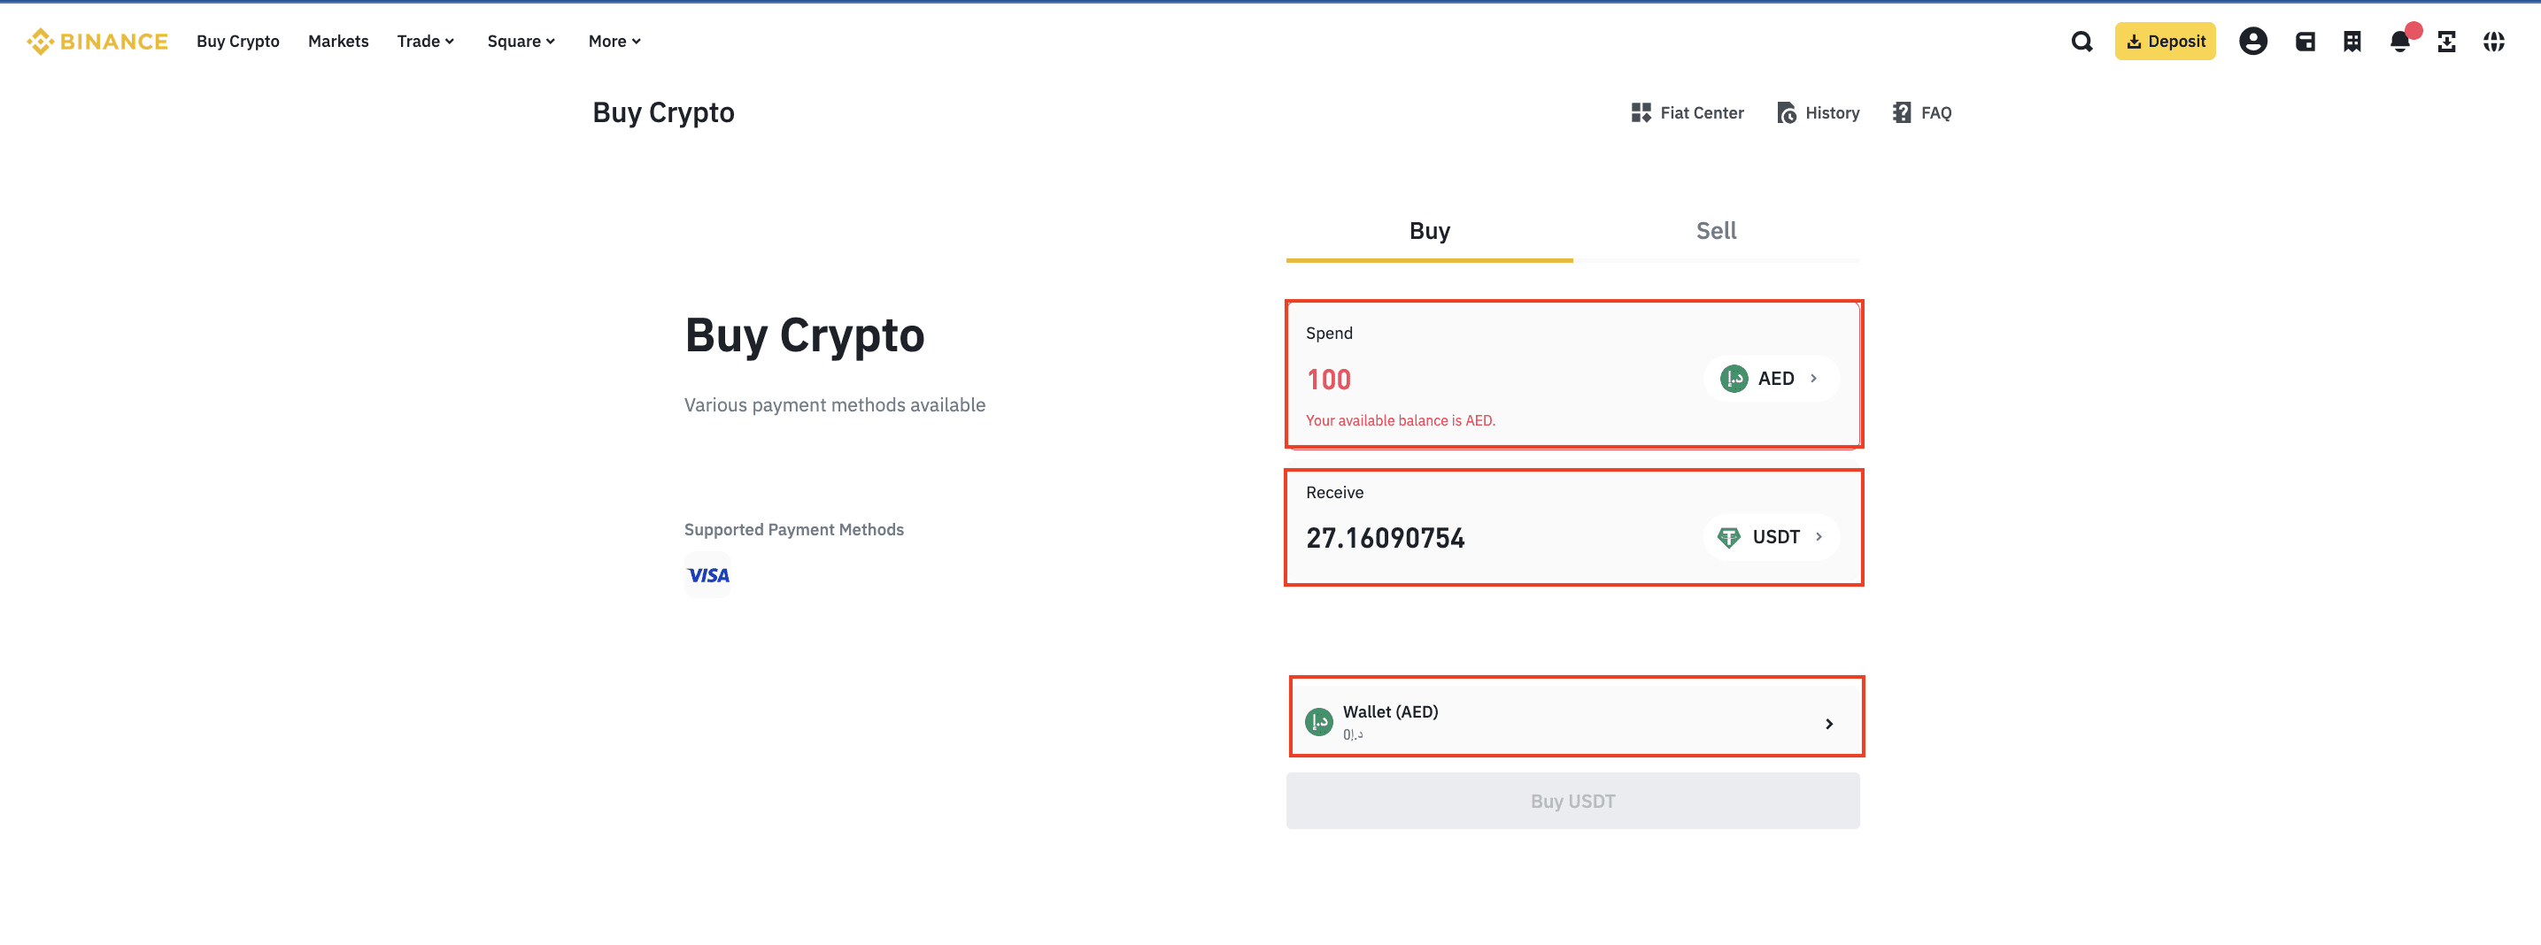Screen dimensions: 2541x945
Task: Switch to the Sell tab
Action: (x=1717, y=231)
